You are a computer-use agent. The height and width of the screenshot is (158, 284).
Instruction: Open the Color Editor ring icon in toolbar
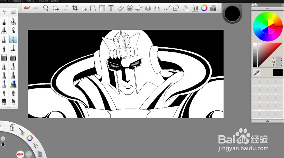tap(204, 8)
